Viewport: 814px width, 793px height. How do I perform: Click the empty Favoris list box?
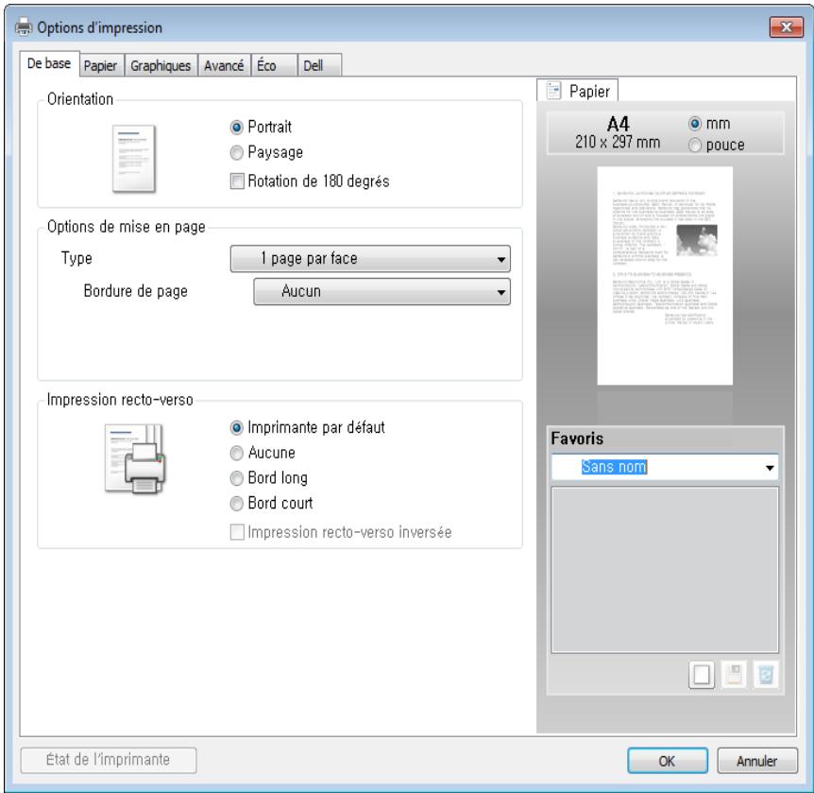(665, 570)
